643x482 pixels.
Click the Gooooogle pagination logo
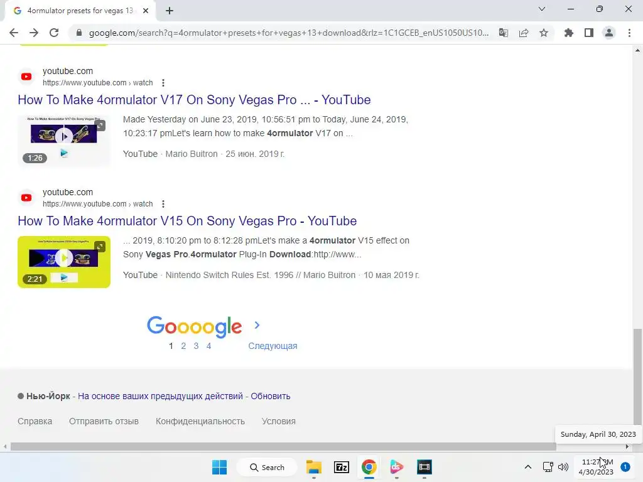[195, 326]
